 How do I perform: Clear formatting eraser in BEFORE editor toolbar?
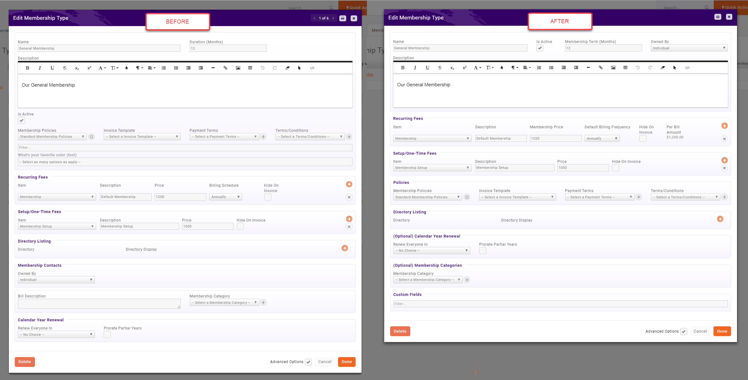287,68
